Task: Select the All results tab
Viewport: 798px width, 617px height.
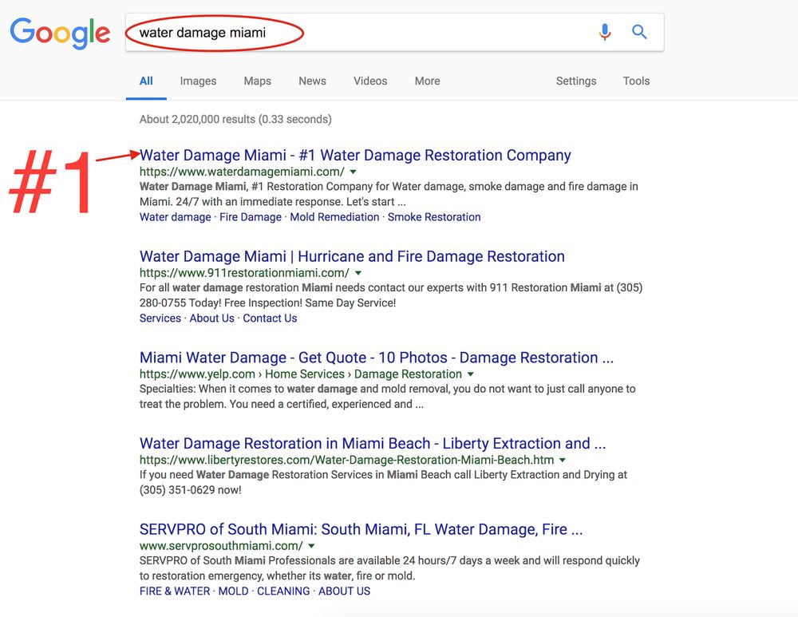Action: coord(146,81)
